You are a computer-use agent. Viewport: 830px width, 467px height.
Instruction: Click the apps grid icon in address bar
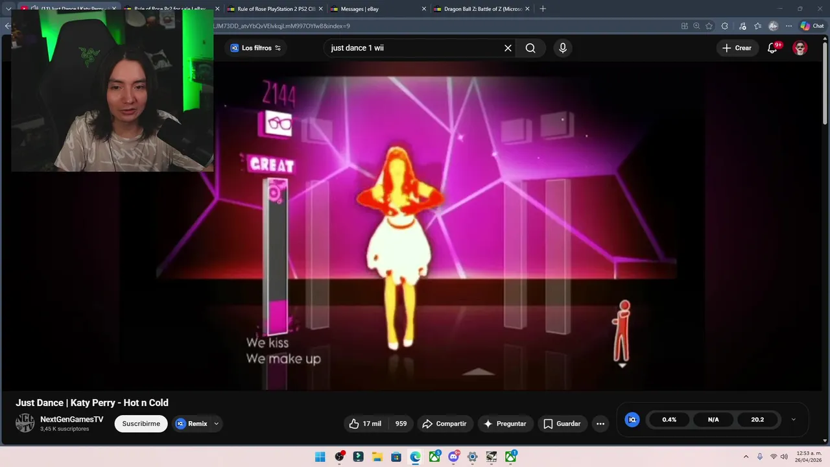click(x=684, y=26)
